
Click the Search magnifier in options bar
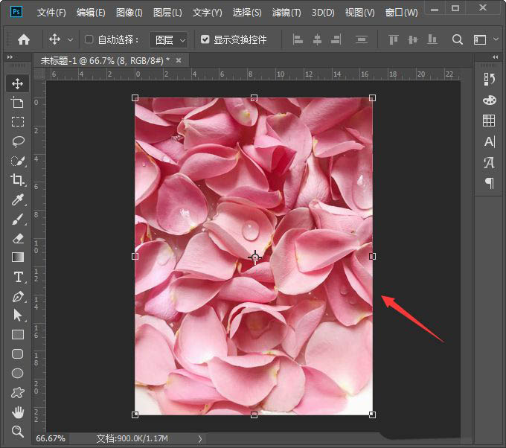458,39
